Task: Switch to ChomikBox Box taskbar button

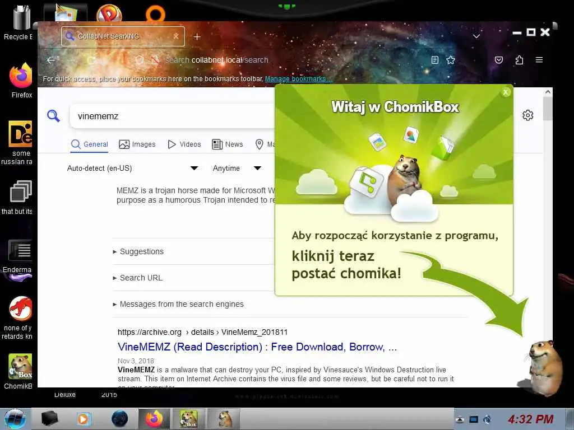Action: click(x=189, y=419)
